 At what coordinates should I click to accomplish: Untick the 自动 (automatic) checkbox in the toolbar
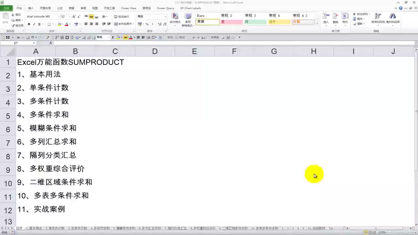click(176, 38)
